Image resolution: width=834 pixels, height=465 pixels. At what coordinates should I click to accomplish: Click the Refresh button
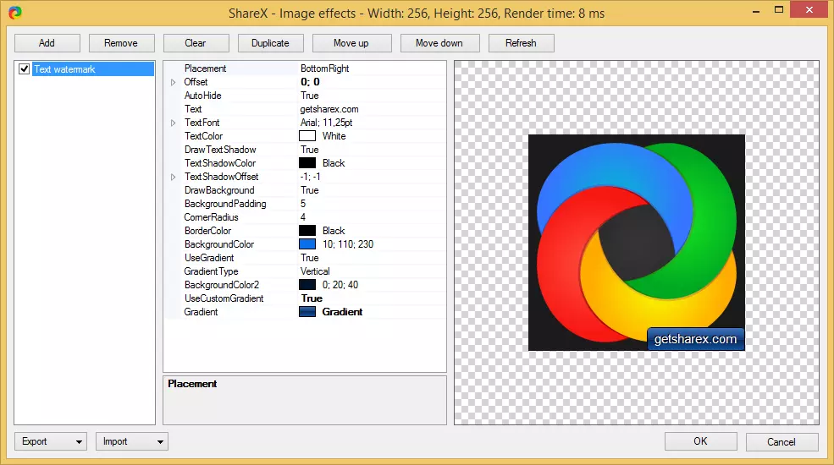coord(521,43)
